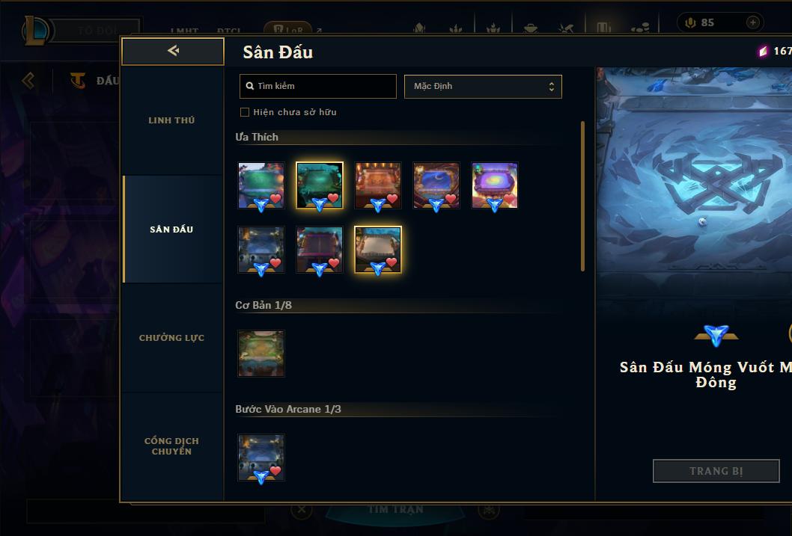Unfavorite heart on the first Ưa Thích arena
The height and width of the screenshot is (536, 792).
(275, 199)
